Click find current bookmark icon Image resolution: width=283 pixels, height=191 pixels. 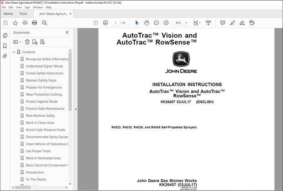coord(42,42)
